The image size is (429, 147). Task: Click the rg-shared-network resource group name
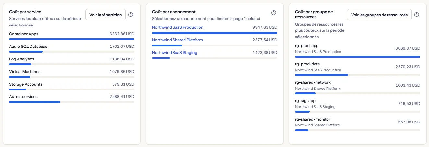pos(313,82)
